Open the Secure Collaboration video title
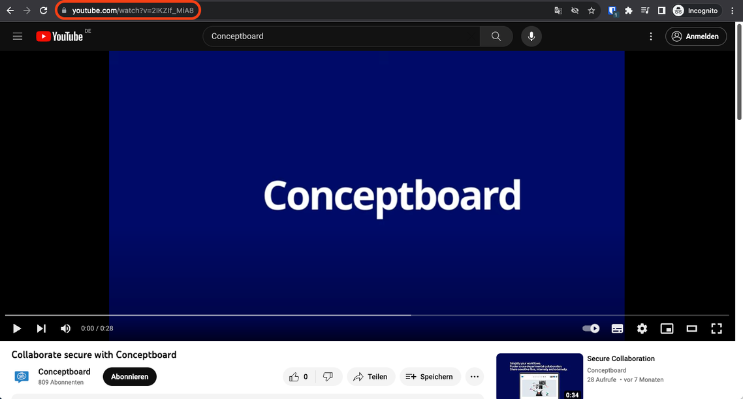 click(x=621, y=359)
